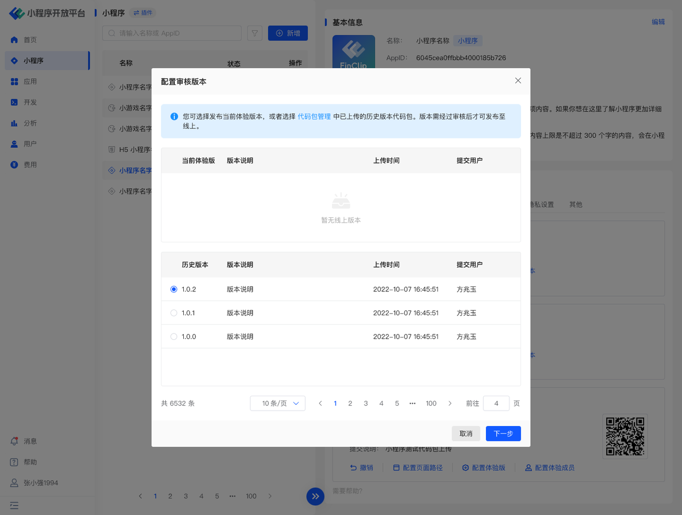Click the blue double-arrow expand button

click(315, 496)
